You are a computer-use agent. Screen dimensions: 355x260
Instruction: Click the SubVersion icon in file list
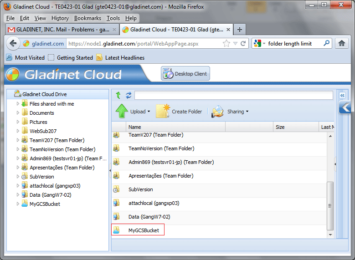click(116, 189)
